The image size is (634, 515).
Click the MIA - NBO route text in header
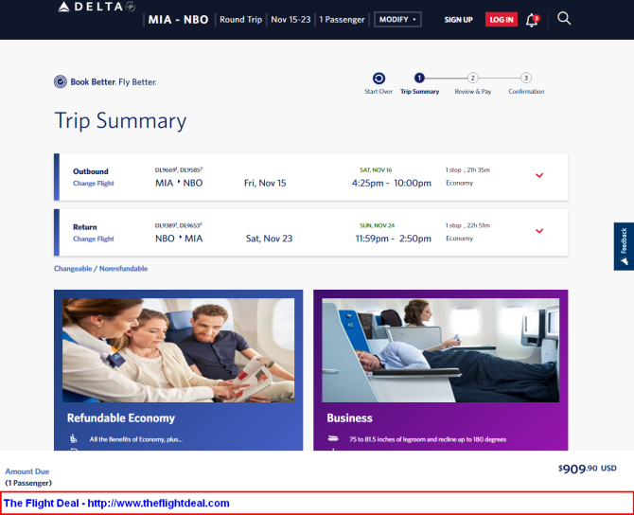178,20
